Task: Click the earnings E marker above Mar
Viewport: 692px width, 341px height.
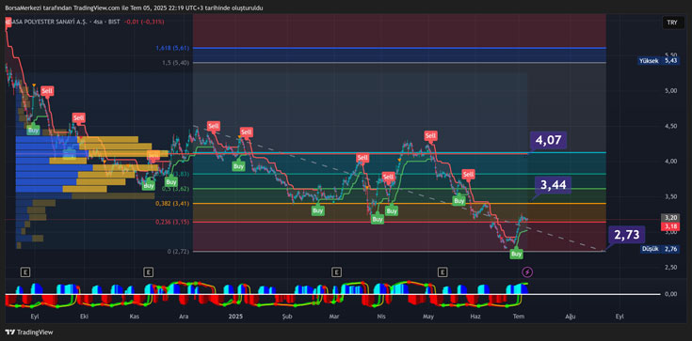Action: pyautogui.click(x=337, y=272)
